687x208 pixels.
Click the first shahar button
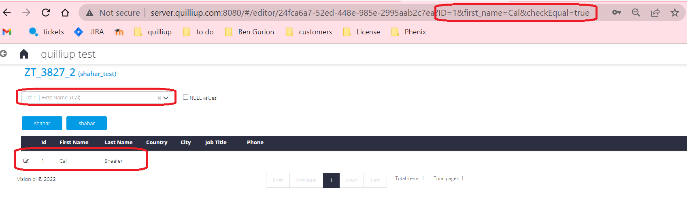(x=42, y=123)
